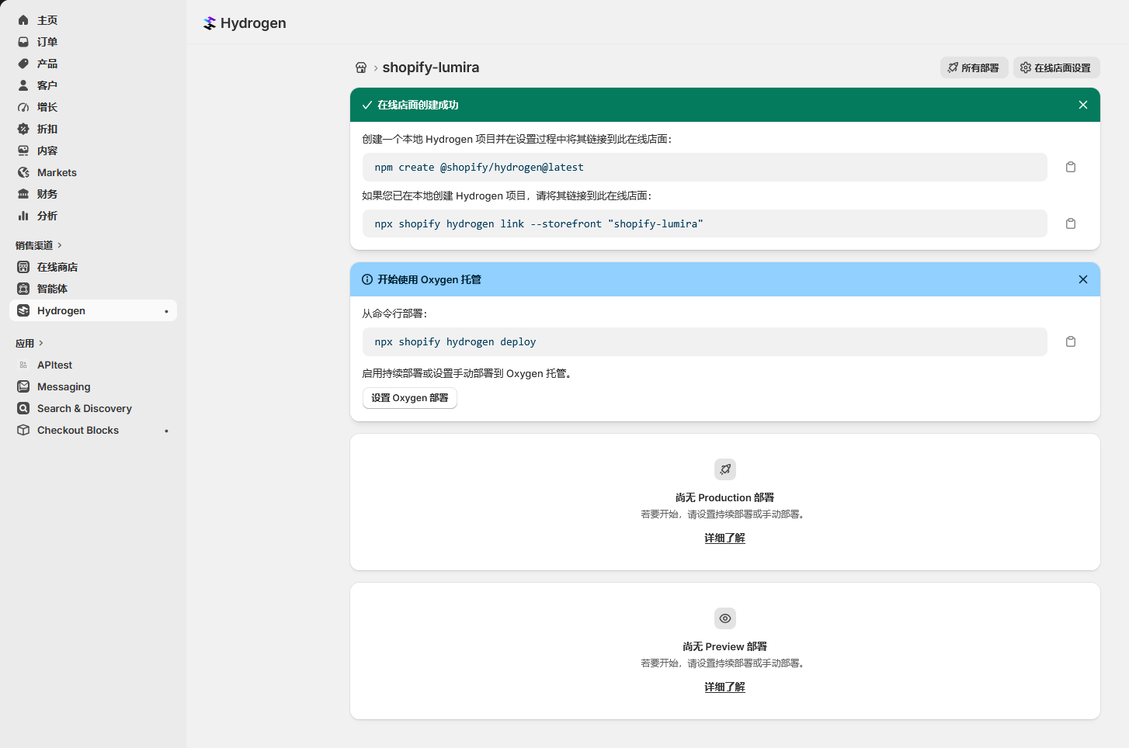Screen dimensions: 1129x748
Task: Click the 设置 Oxygen 部署 button
Action: 410,398
